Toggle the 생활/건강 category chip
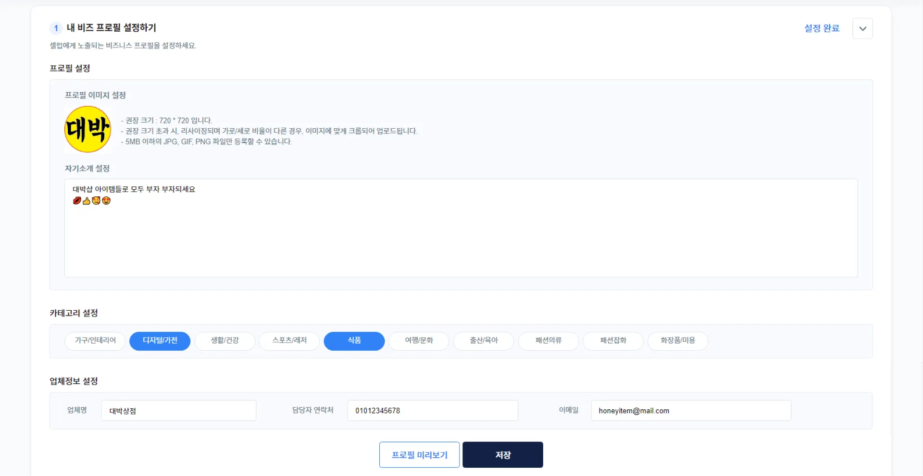The height and width of the screenshot is (476, 923). tap(225, 341)
